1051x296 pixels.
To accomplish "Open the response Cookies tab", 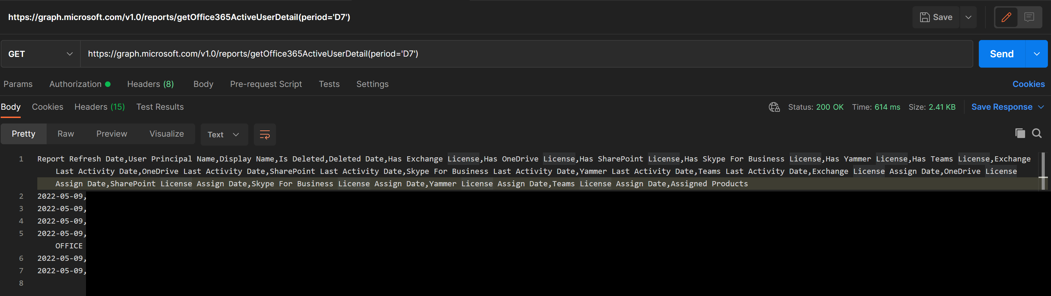I will pyautogui.click(x=48, y=107).
